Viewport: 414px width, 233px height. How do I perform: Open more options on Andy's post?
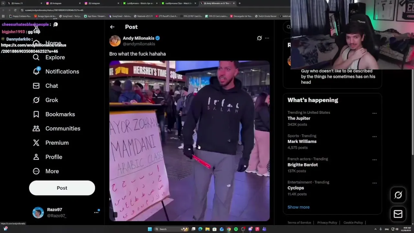[267, 38]
